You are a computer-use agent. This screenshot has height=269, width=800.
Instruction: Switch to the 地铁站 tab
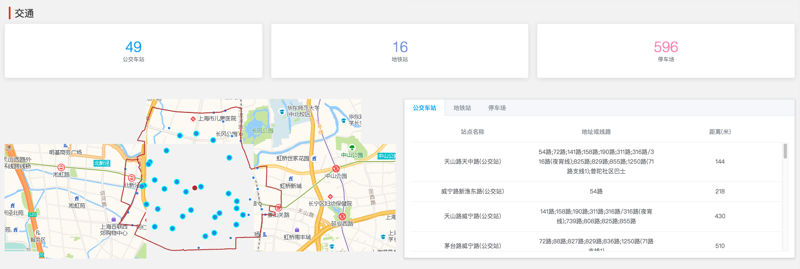[462, 108]
